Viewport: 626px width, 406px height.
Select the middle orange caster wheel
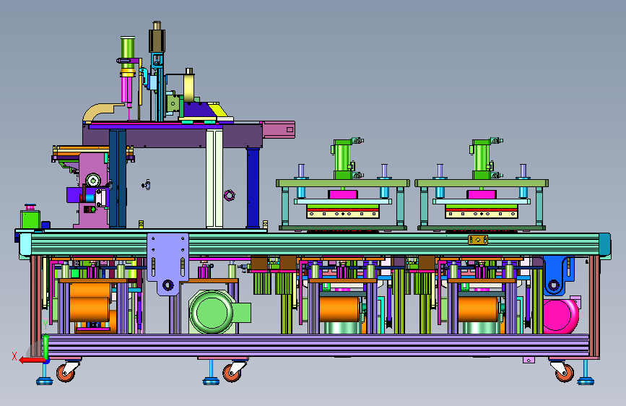[x=232, y=373]
